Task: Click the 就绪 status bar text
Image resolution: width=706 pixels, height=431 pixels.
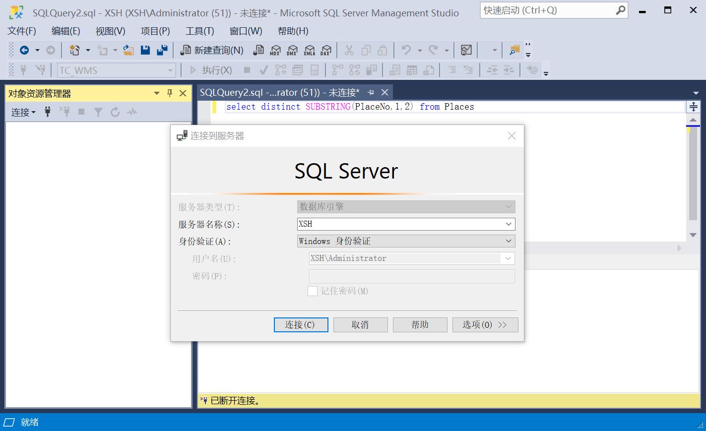Action: 30,423
